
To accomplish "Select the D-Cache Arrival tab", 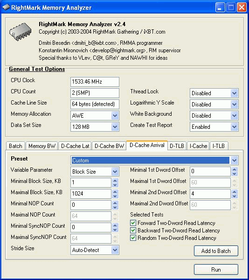I will 147,145.
